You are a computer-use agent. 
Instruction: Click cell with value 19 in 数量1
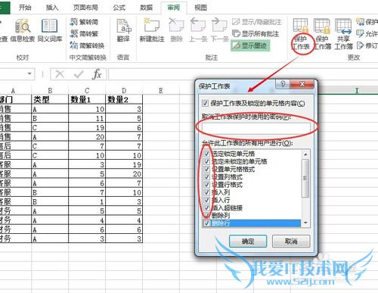pos(87,127)
